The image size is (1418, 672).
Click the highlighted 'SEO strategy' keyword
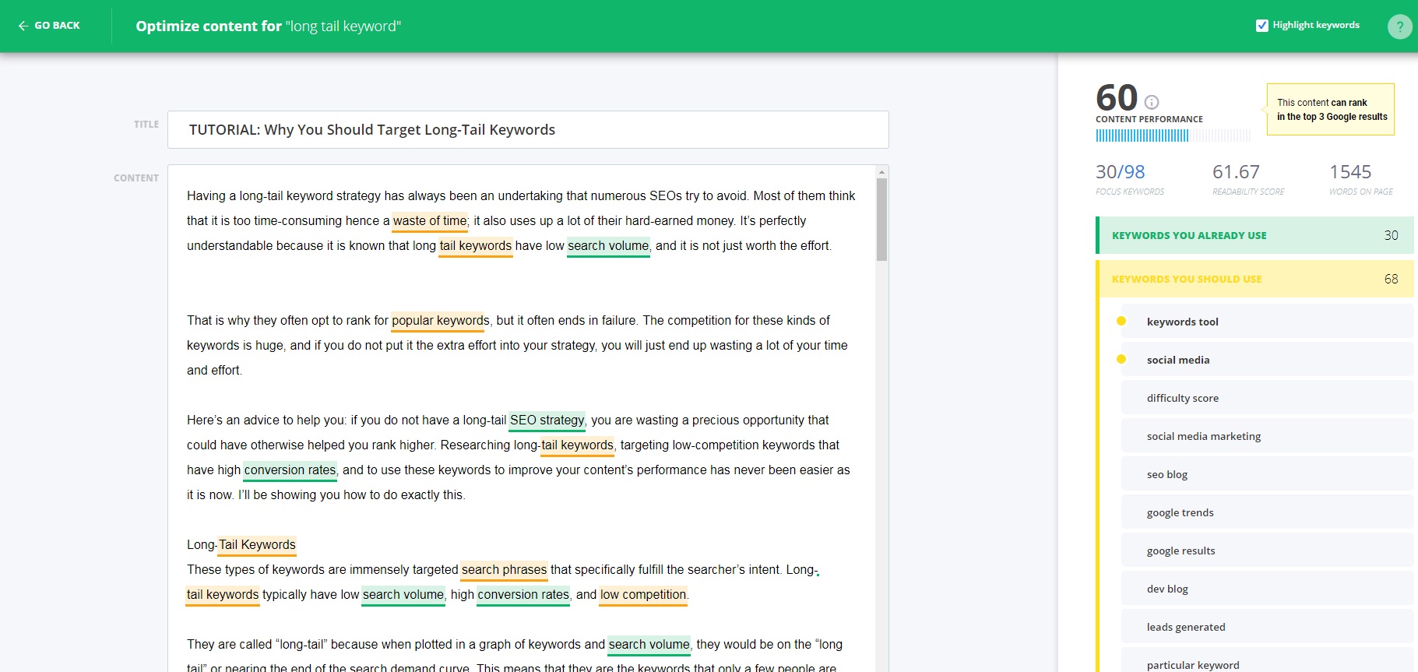[547, 420]
